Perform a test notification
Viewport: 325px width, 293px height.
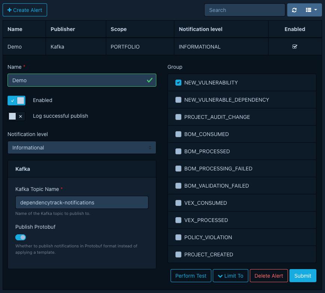[x=191, y=275]
